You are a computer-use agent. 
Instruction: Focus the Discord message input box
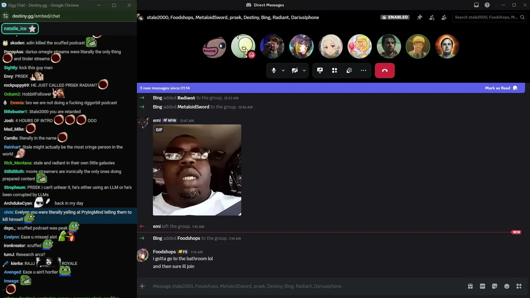coord(306,286)
